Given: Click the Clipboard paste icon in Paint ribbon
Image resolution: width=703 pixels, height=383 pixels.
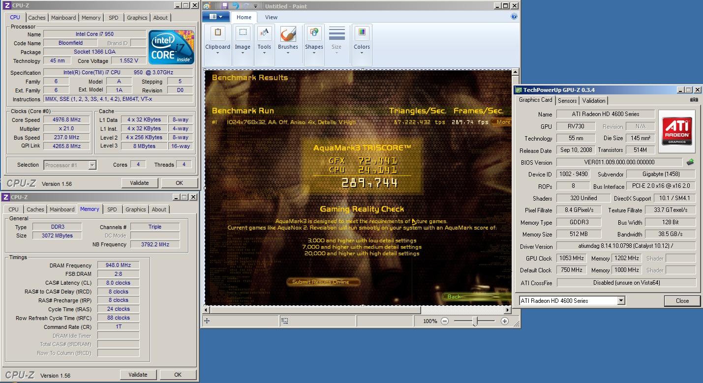Looking at the screenshot, I should click(x=217, y=33).
